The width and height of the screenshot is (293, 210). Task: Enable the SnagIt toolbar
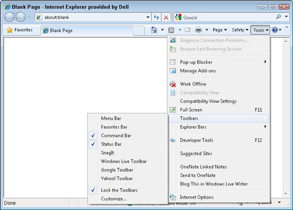[x=128, y=153]
